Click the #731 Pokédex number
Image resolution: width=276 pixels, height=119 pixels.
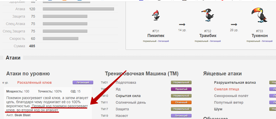point(156,31)
